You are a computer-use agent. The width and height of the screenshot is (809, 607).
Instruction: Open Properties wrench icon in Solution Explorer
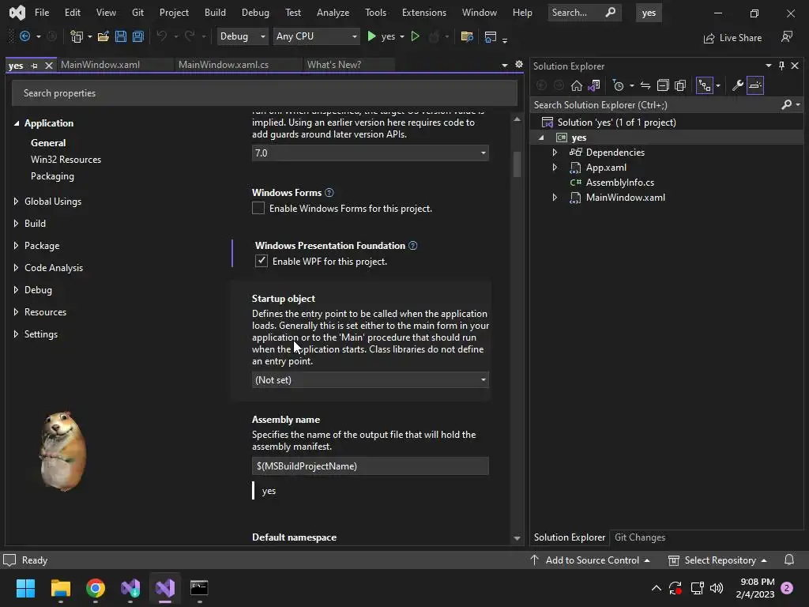[737, 85]
